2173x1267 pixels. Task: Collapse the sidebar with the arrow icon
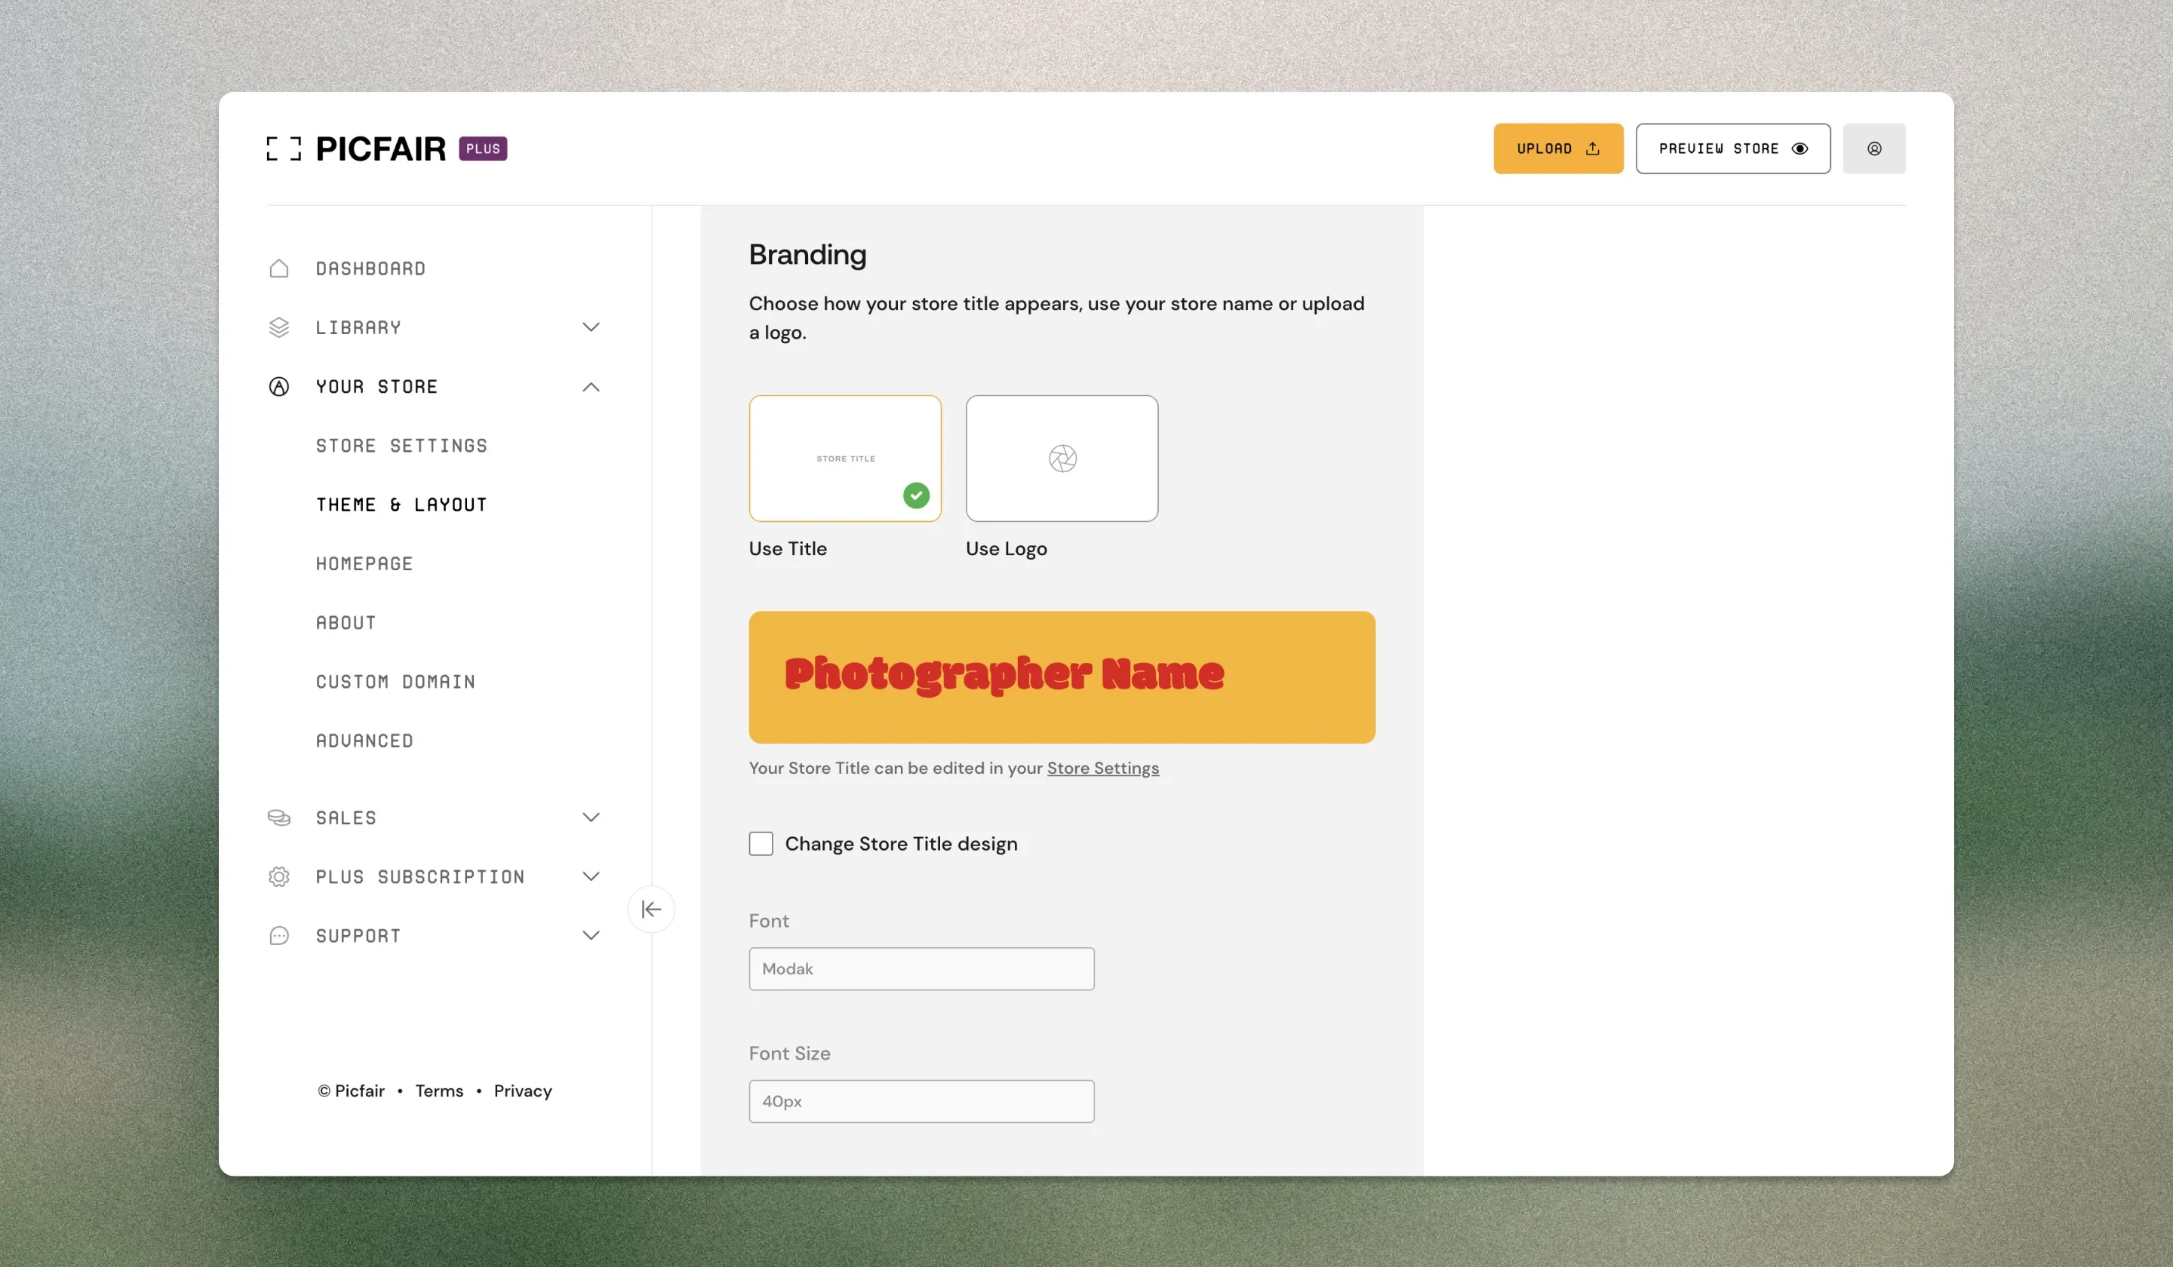point(651,910)
